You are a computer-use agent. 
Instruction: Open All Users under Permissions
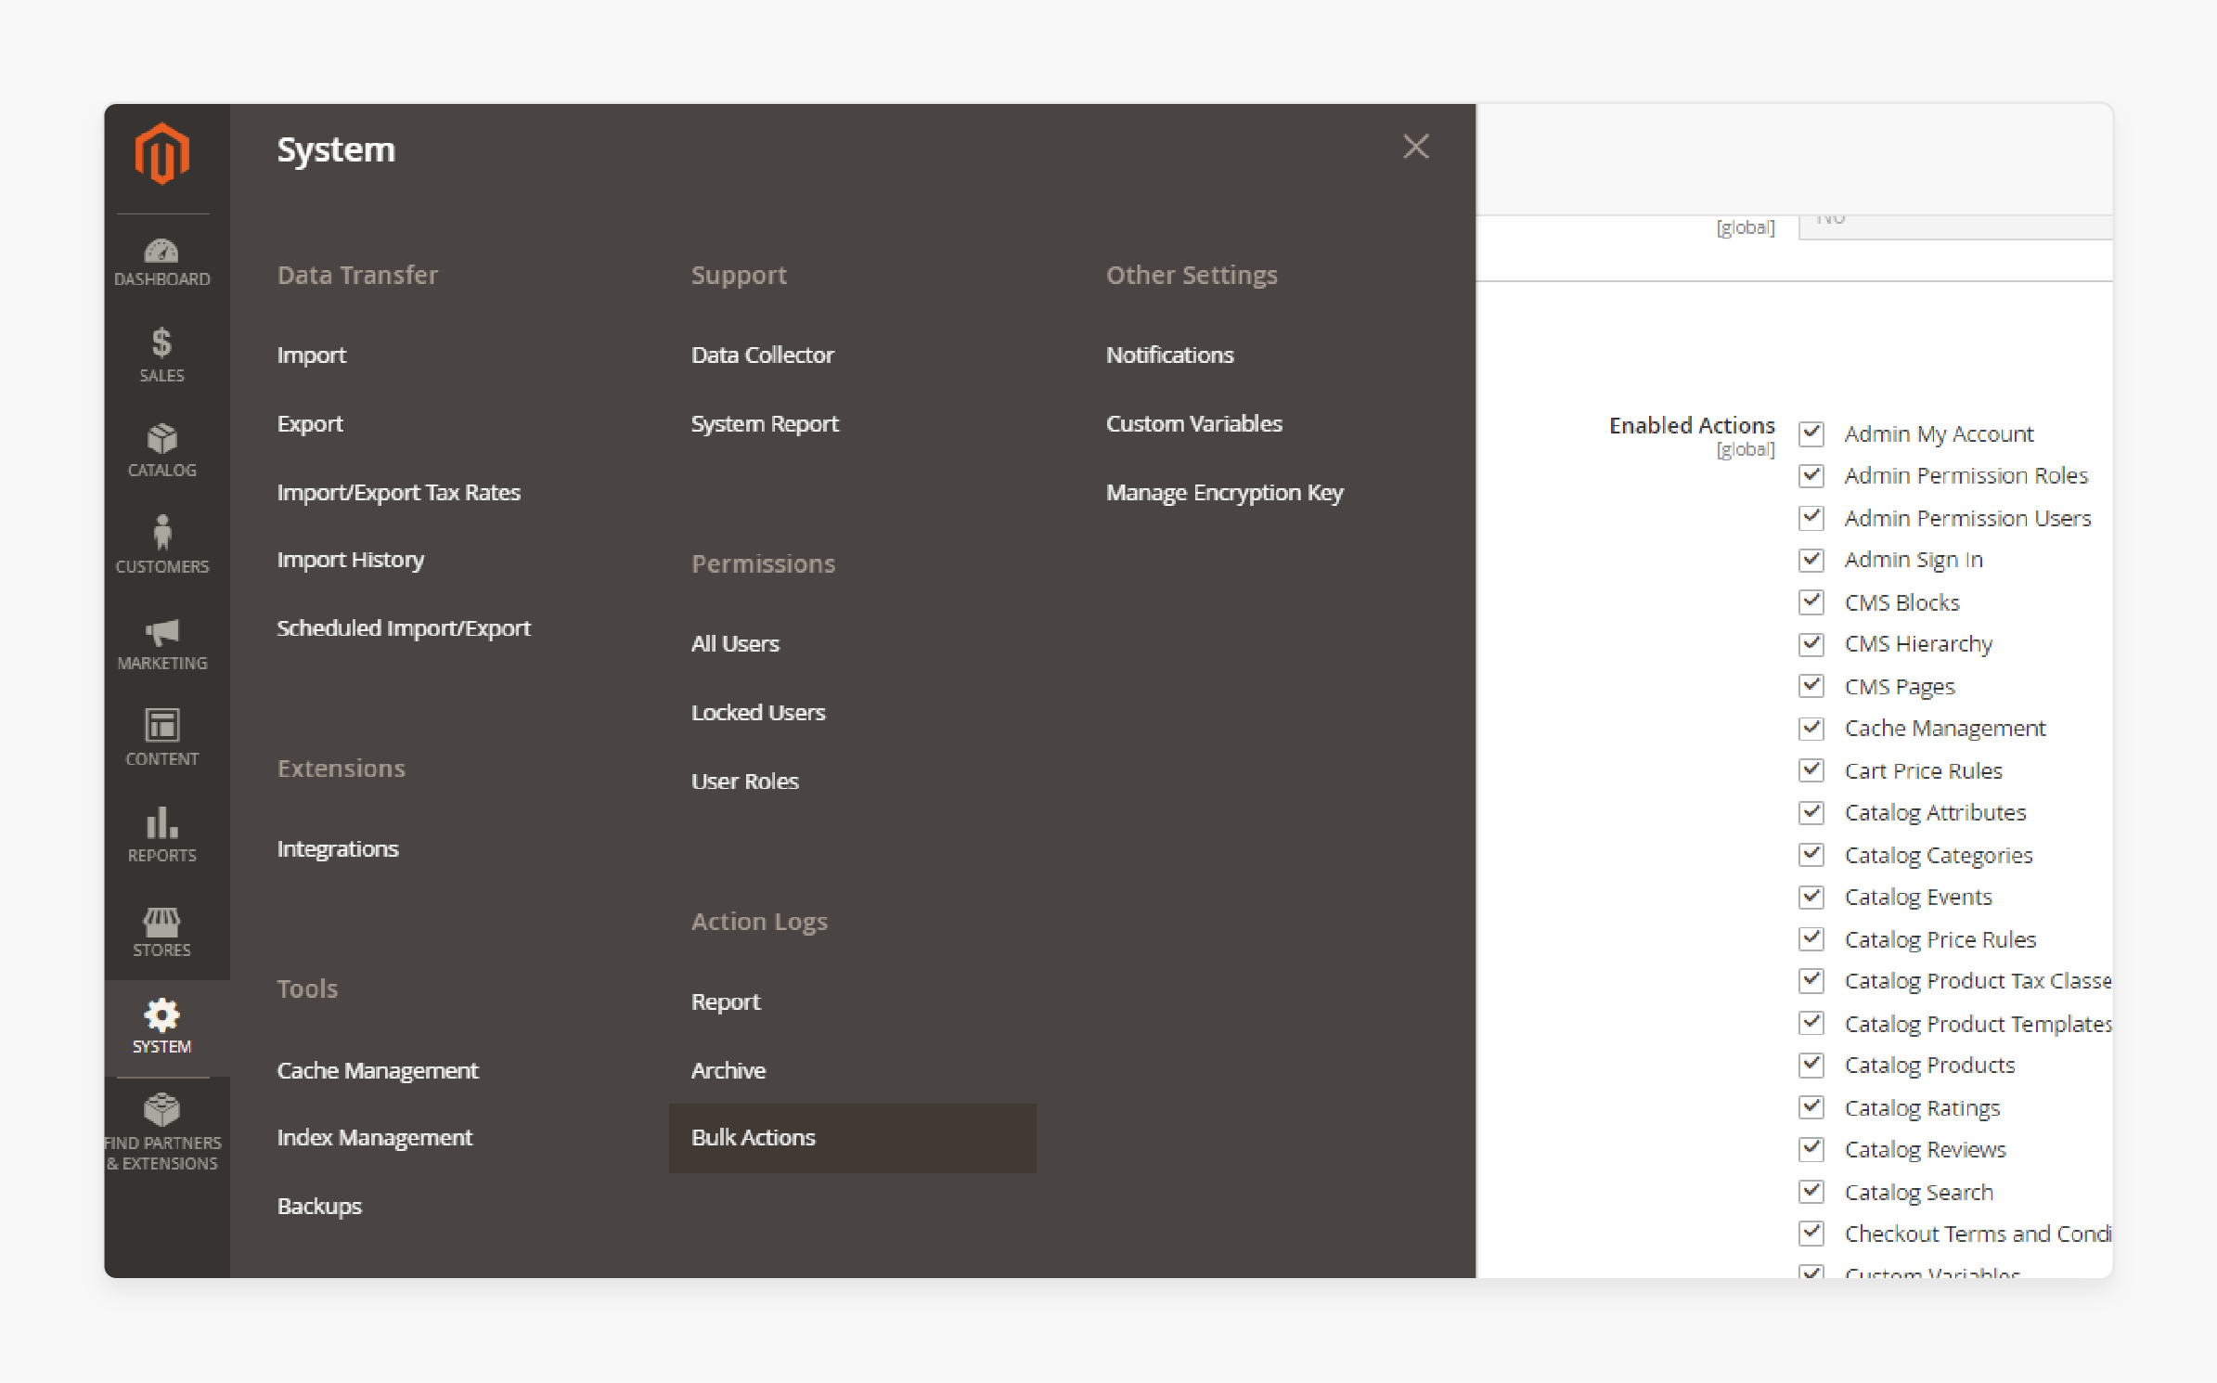tap(735, 644)
